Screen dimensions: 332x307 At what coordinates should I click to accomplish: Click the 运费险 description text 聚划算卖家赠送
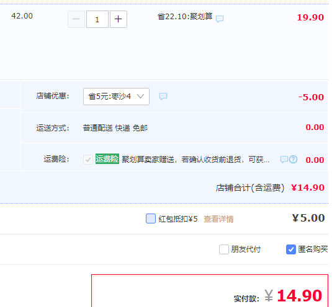click(x=148, y=160)
